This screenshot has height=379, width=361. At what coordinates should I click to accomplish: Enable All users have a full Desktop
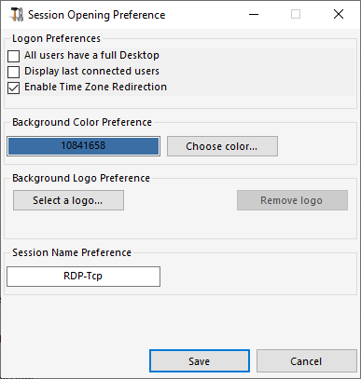coord(14,56)
